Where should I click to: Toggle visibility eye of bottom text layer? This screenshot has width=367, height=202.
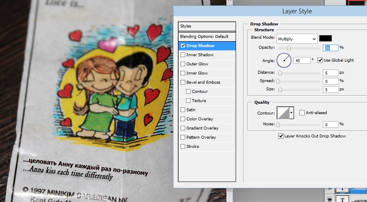(329, 199)
